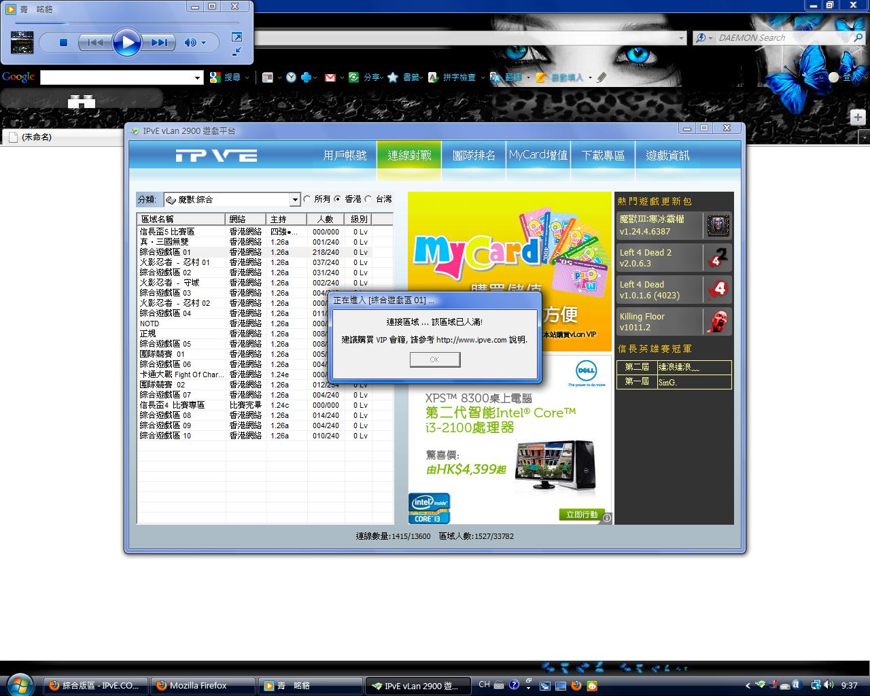Click the OK button in the dialog

tap(435, 360)
